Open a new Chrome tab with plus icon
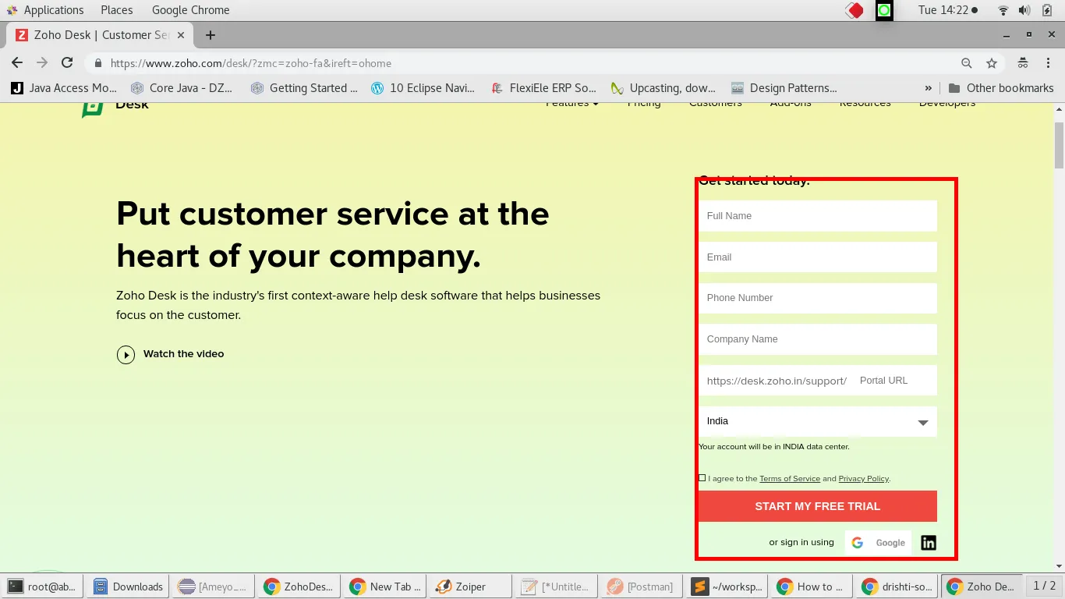This screenshot has height=599, width=1065. tap(211, 35)
